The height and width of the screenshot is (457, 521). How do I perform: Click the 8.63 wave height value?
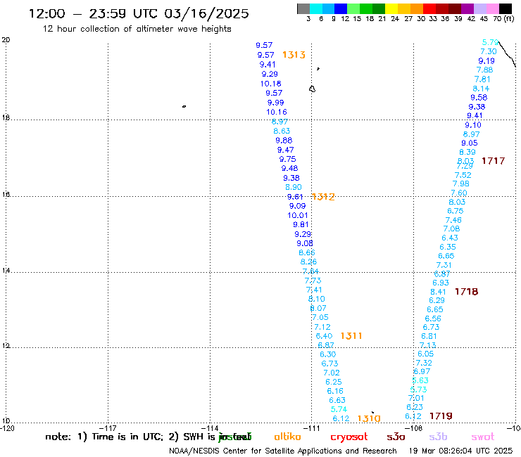click(x=282, y=131)
